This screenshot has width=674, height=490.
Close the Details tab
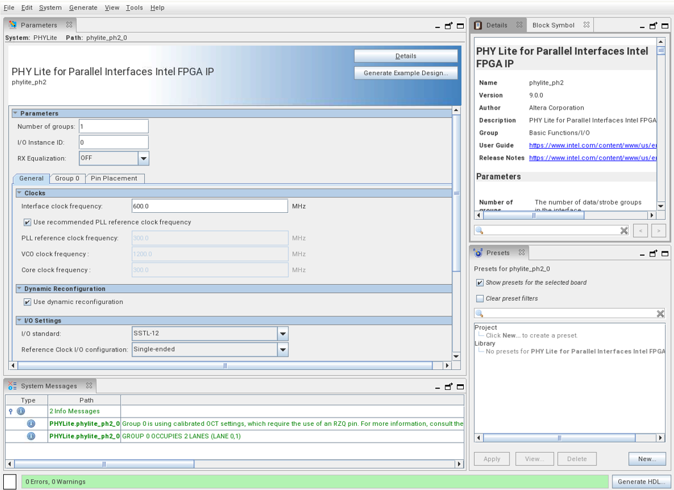point(519,25)
